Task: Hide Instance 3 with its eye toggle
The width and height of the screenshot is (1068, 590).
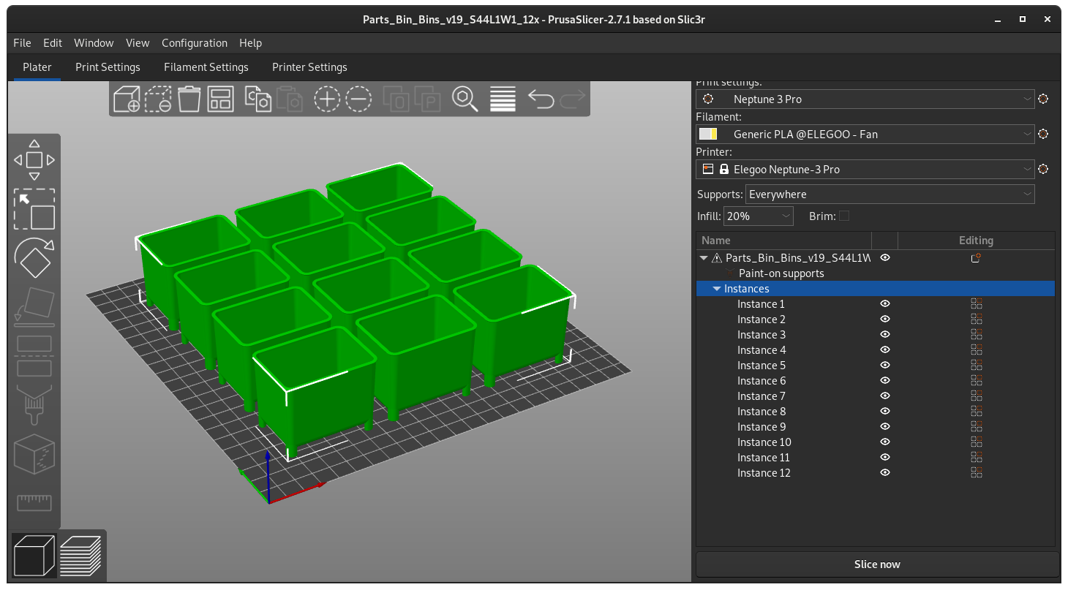Action: (884, 334)
